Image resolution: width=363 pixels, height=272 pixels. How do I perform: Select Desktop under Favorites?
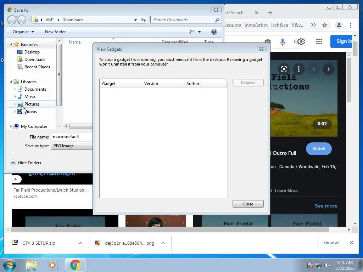[32, 52]
